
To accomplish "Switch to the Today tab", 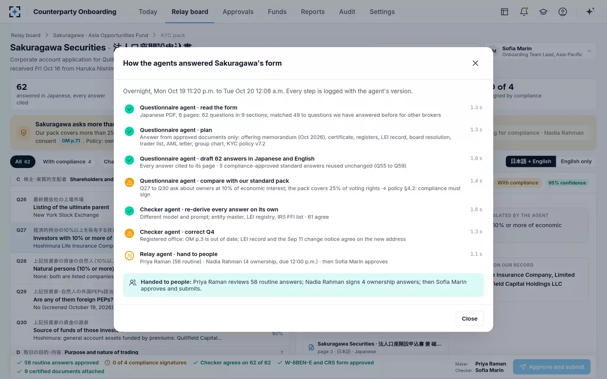I will point(148,12).
